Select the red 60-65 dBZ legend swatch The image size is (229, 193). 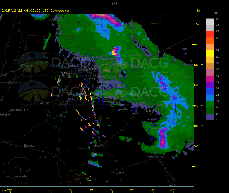[210, 34]
